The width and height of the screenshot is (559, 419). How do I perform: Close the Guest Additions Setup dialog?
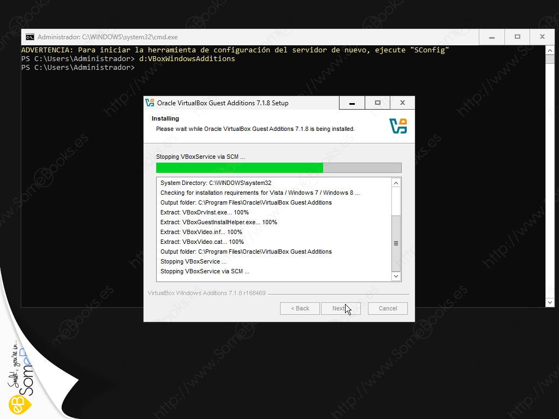point(402,103)
